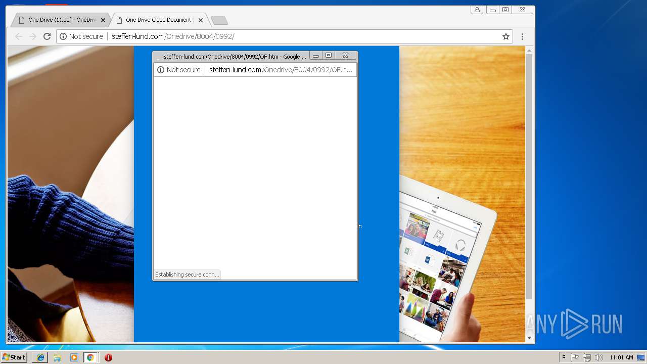
Task: Maximize the popup OF.htm window
Action: [x=329, y=56]
